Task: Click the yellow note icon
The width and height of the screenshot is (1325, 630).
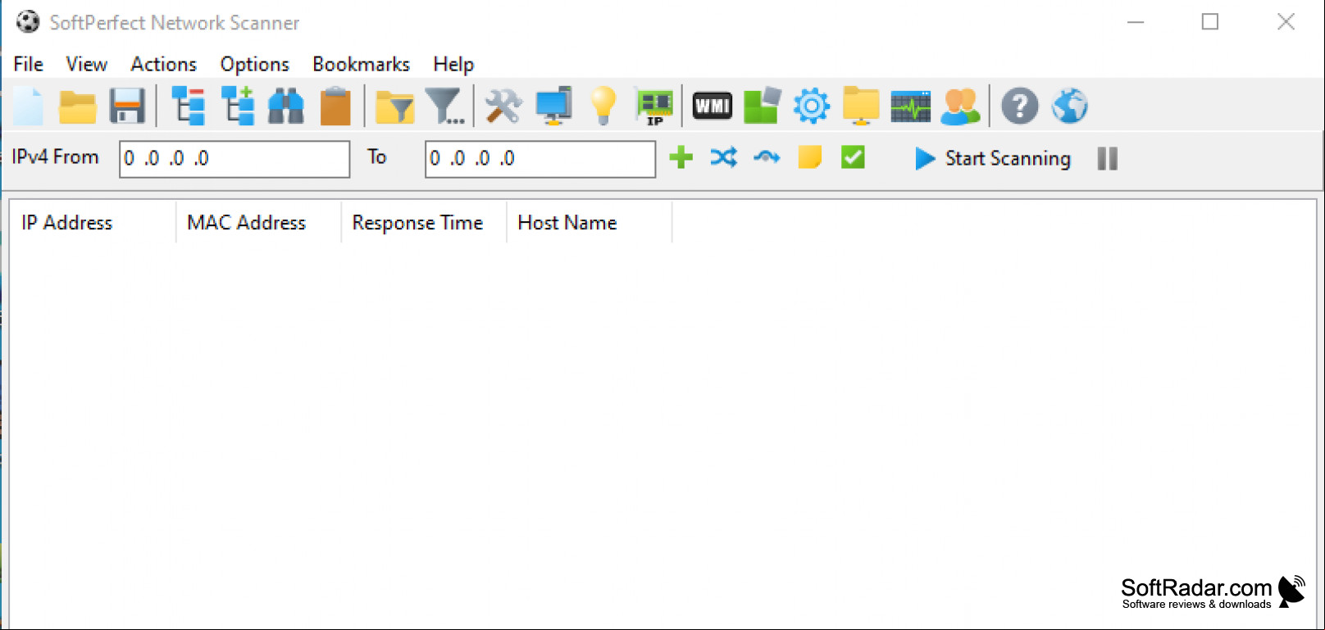Action: pyautogui.click(x=809, y=157)
